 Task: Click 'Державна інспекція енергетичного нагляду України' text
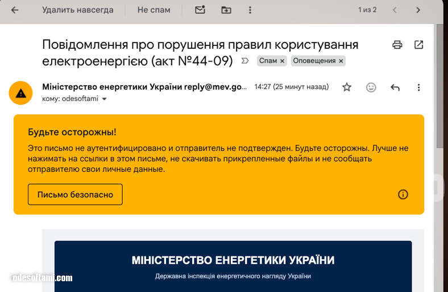[x=233, y=276]
